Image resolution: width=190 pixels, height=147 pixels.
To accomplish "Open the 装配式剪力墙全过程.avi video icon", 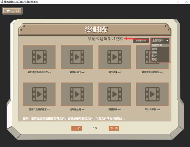I will click(39, 57).
